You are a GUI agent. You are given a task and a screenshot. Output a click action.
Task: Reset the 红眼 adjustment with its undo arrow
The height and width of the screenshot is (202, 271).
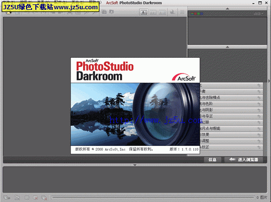tap(259, 123)
